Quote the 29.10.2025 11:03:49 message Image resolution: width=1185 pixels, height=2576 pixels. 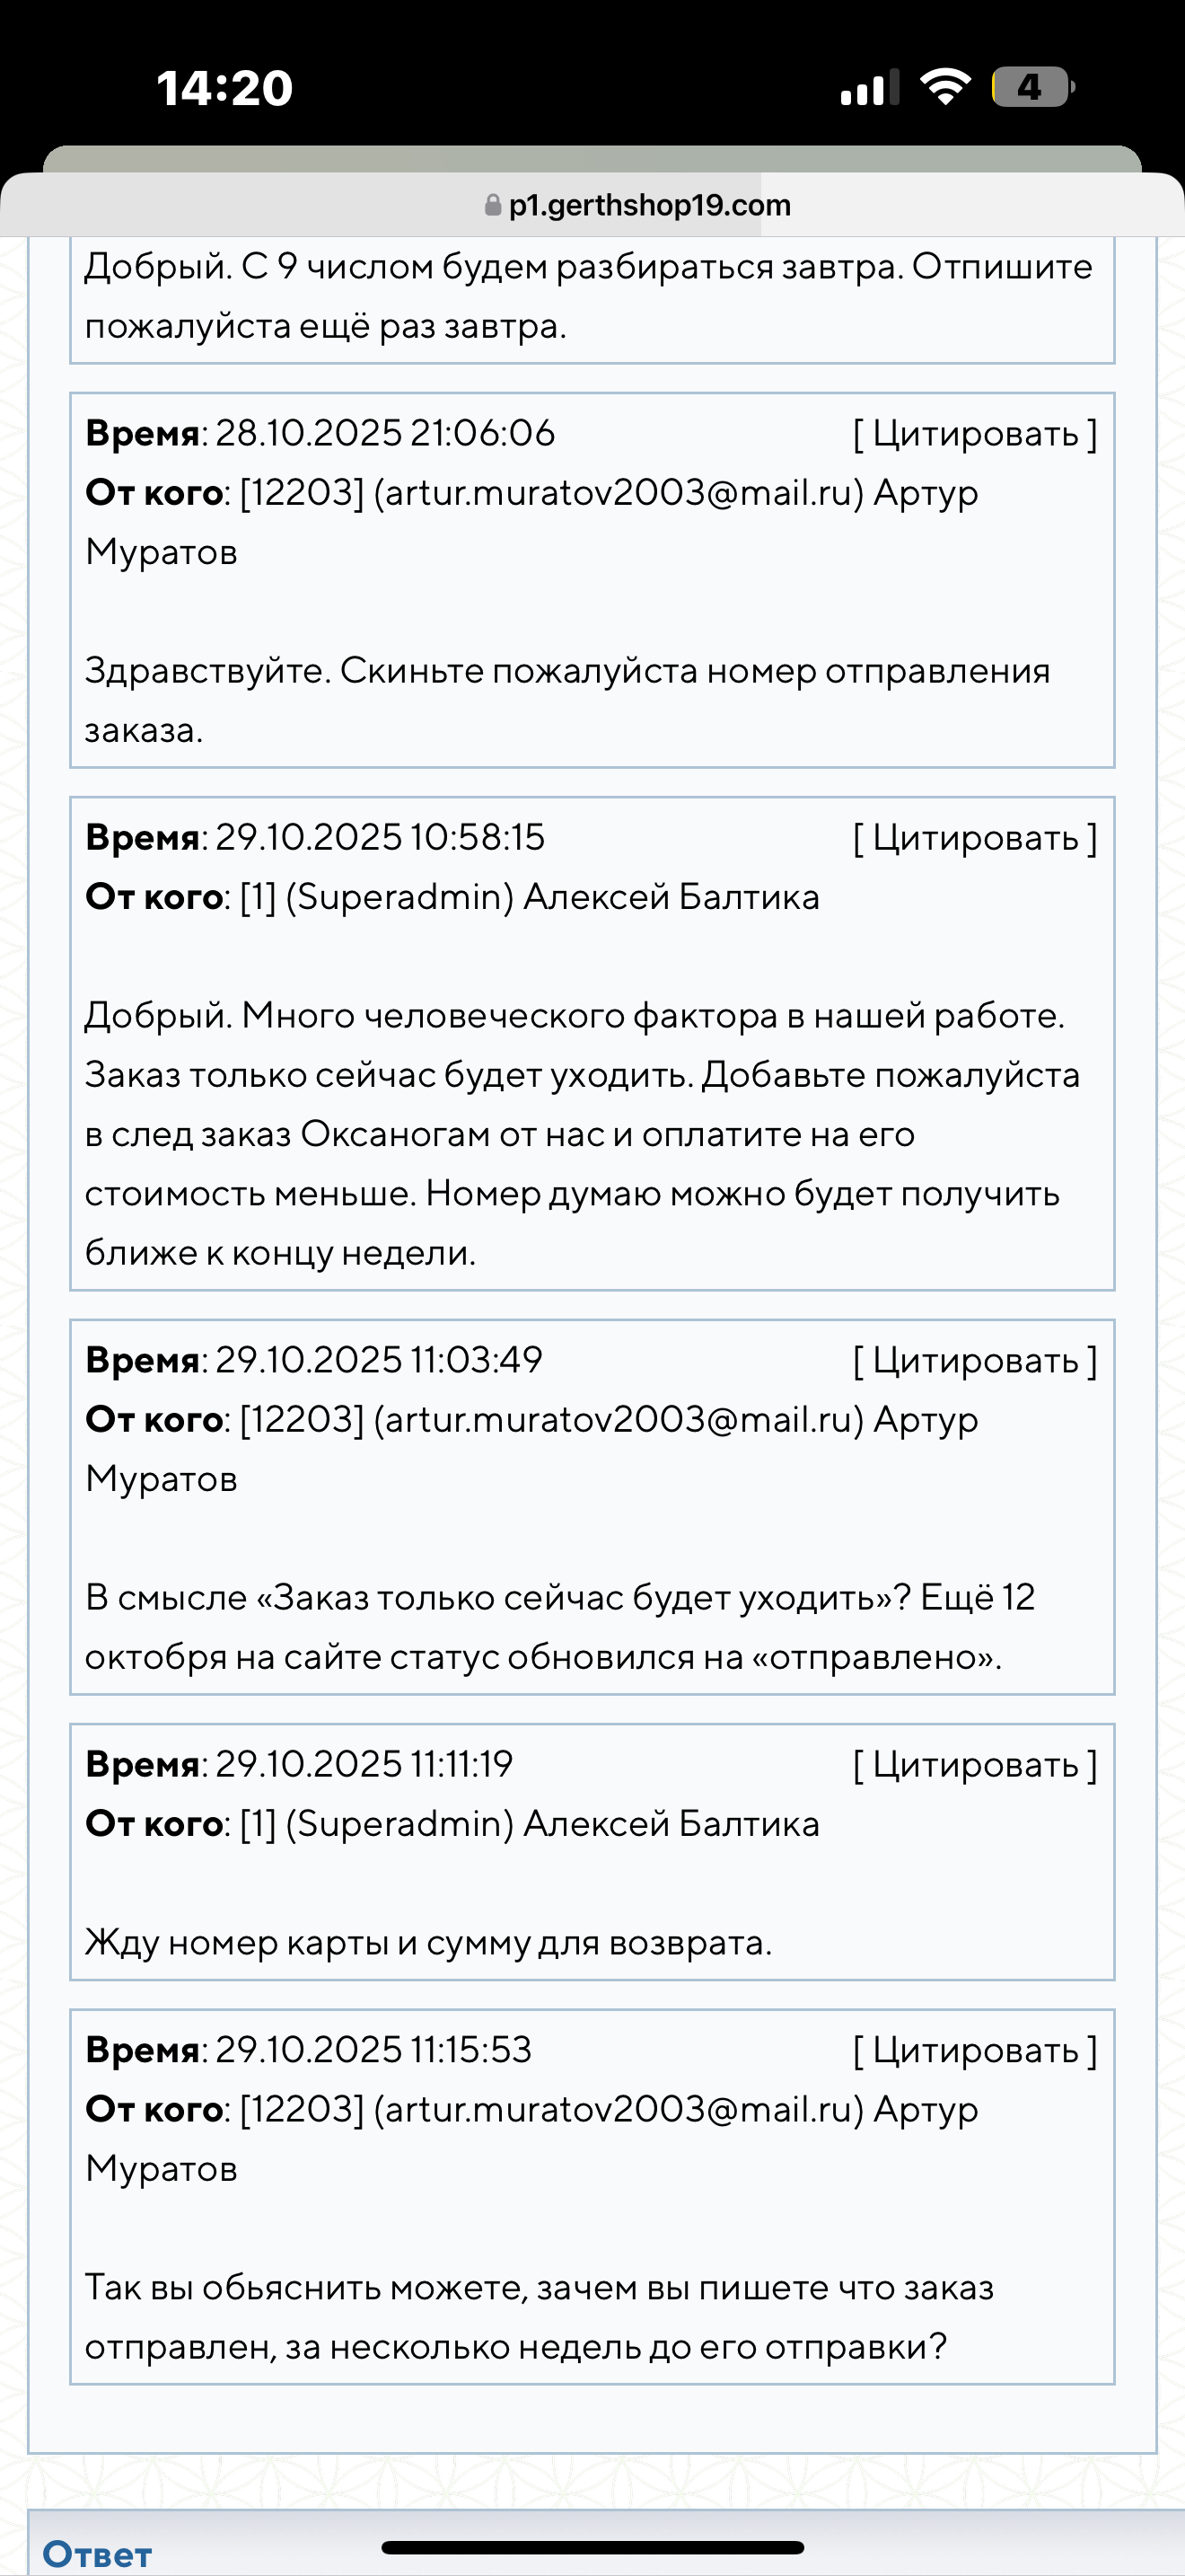click(x=974, y=1361)
